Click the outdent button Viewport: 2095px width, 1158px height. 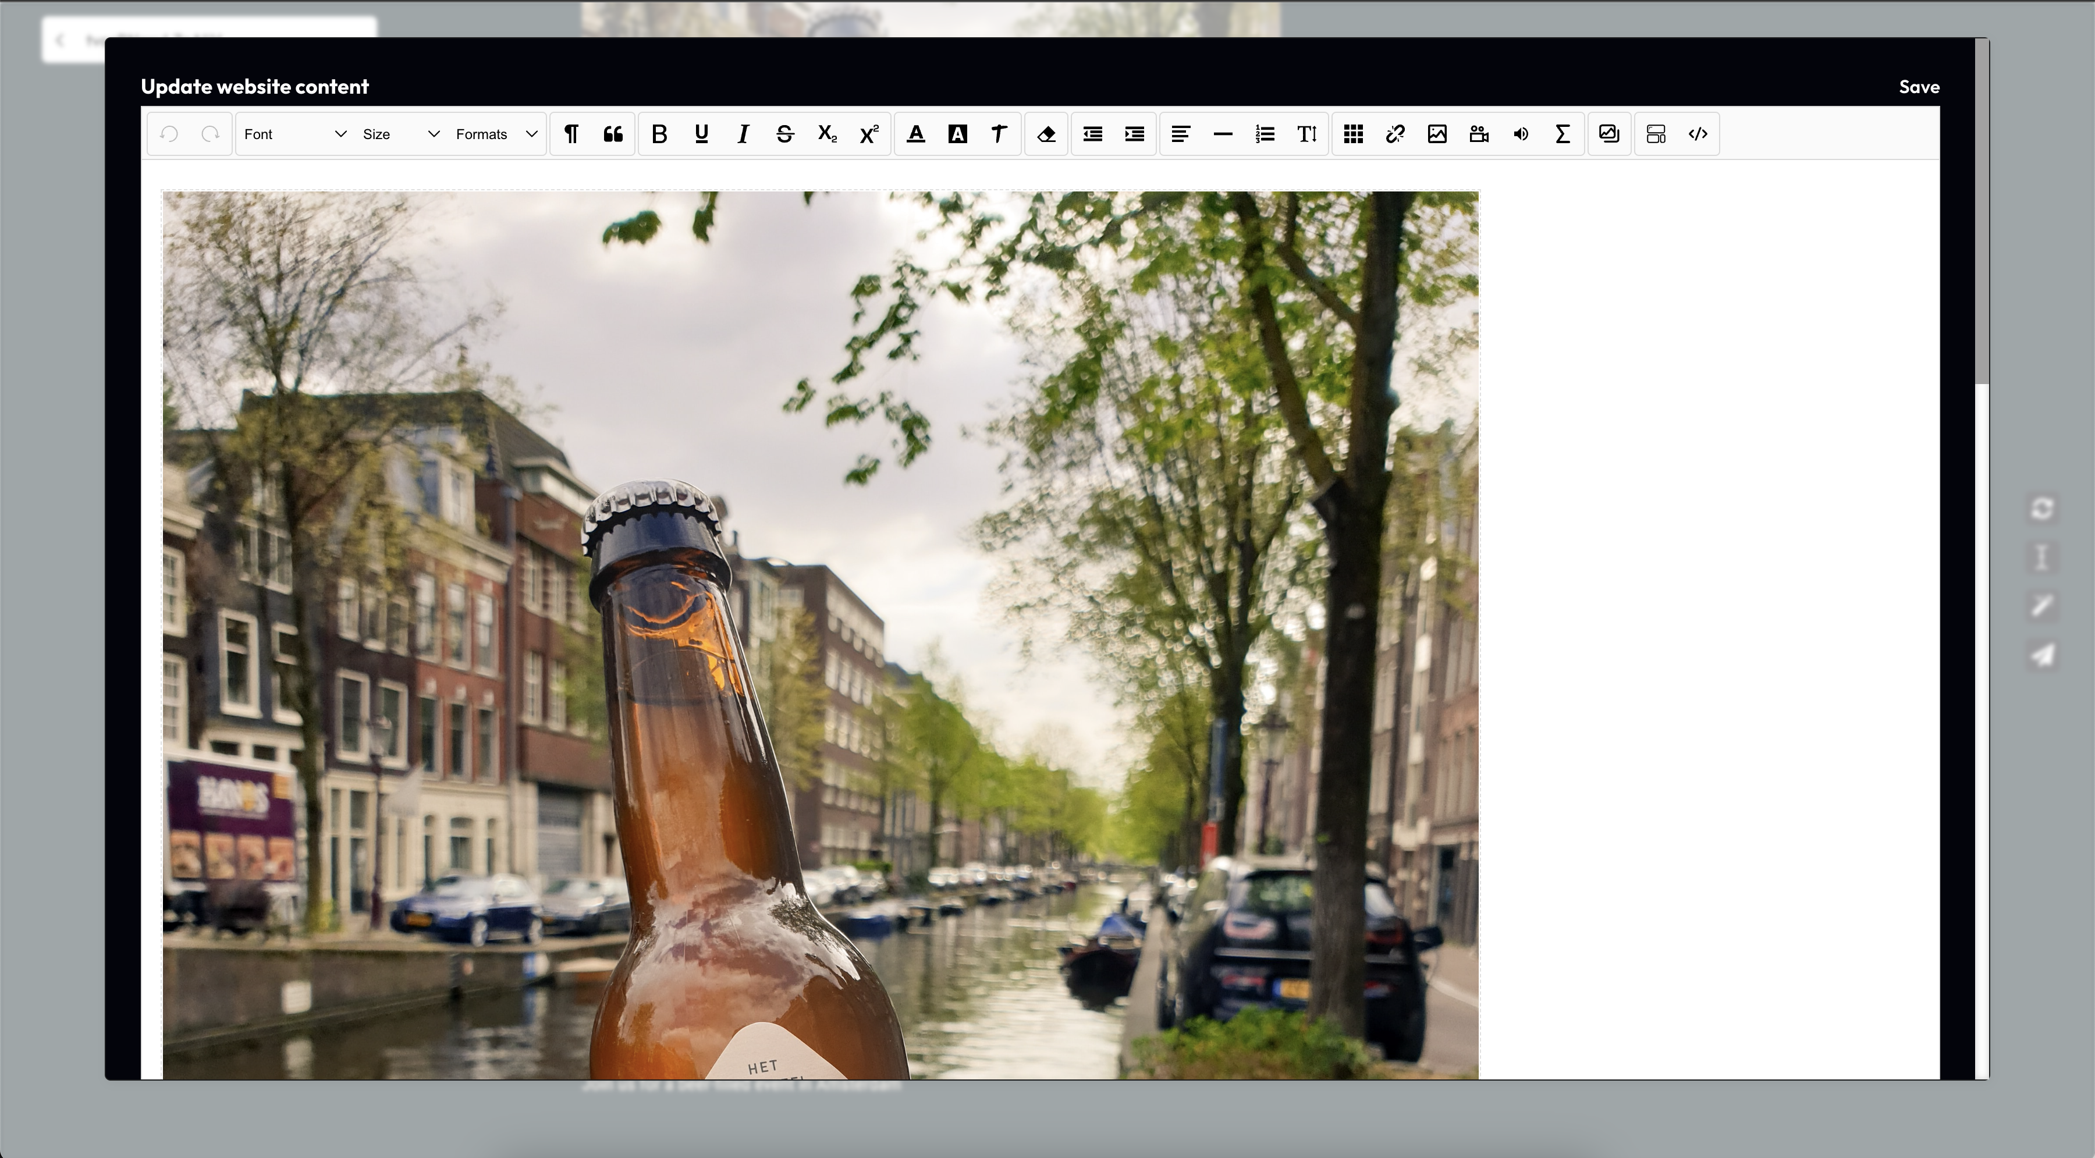(x=1092, y=134)
